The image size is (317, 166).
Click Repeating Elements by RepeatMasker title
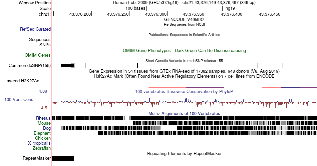(184, 153)
